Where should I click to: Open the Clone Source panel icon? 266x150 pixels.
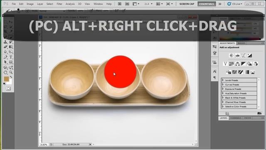(214, 62)
